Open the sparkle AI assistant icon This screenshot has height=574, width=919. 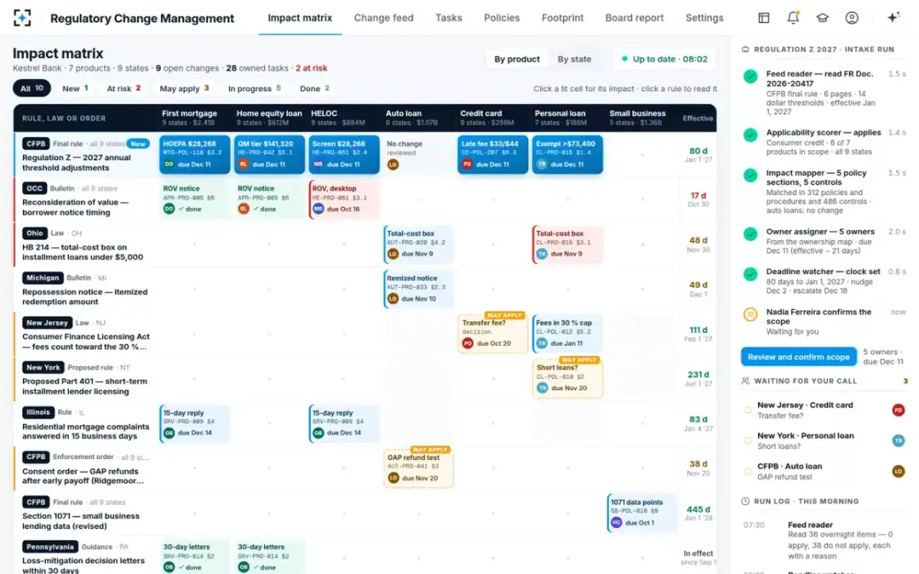(893, 18)
